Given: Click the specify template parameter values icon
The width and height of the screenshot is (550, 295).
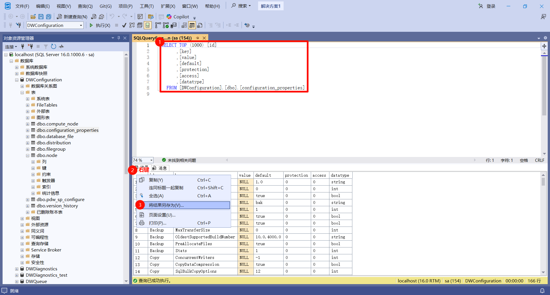Looking at the screenshot, I should [x=247, y=25].
